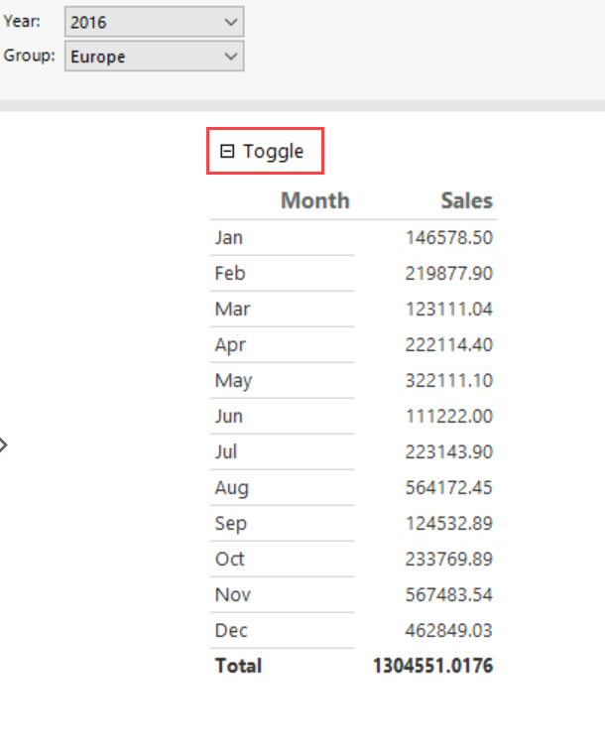Select the Feb sales value 219877.90
Screen dimensions: 605x755
pyautogui.click(x=448, y=274)
